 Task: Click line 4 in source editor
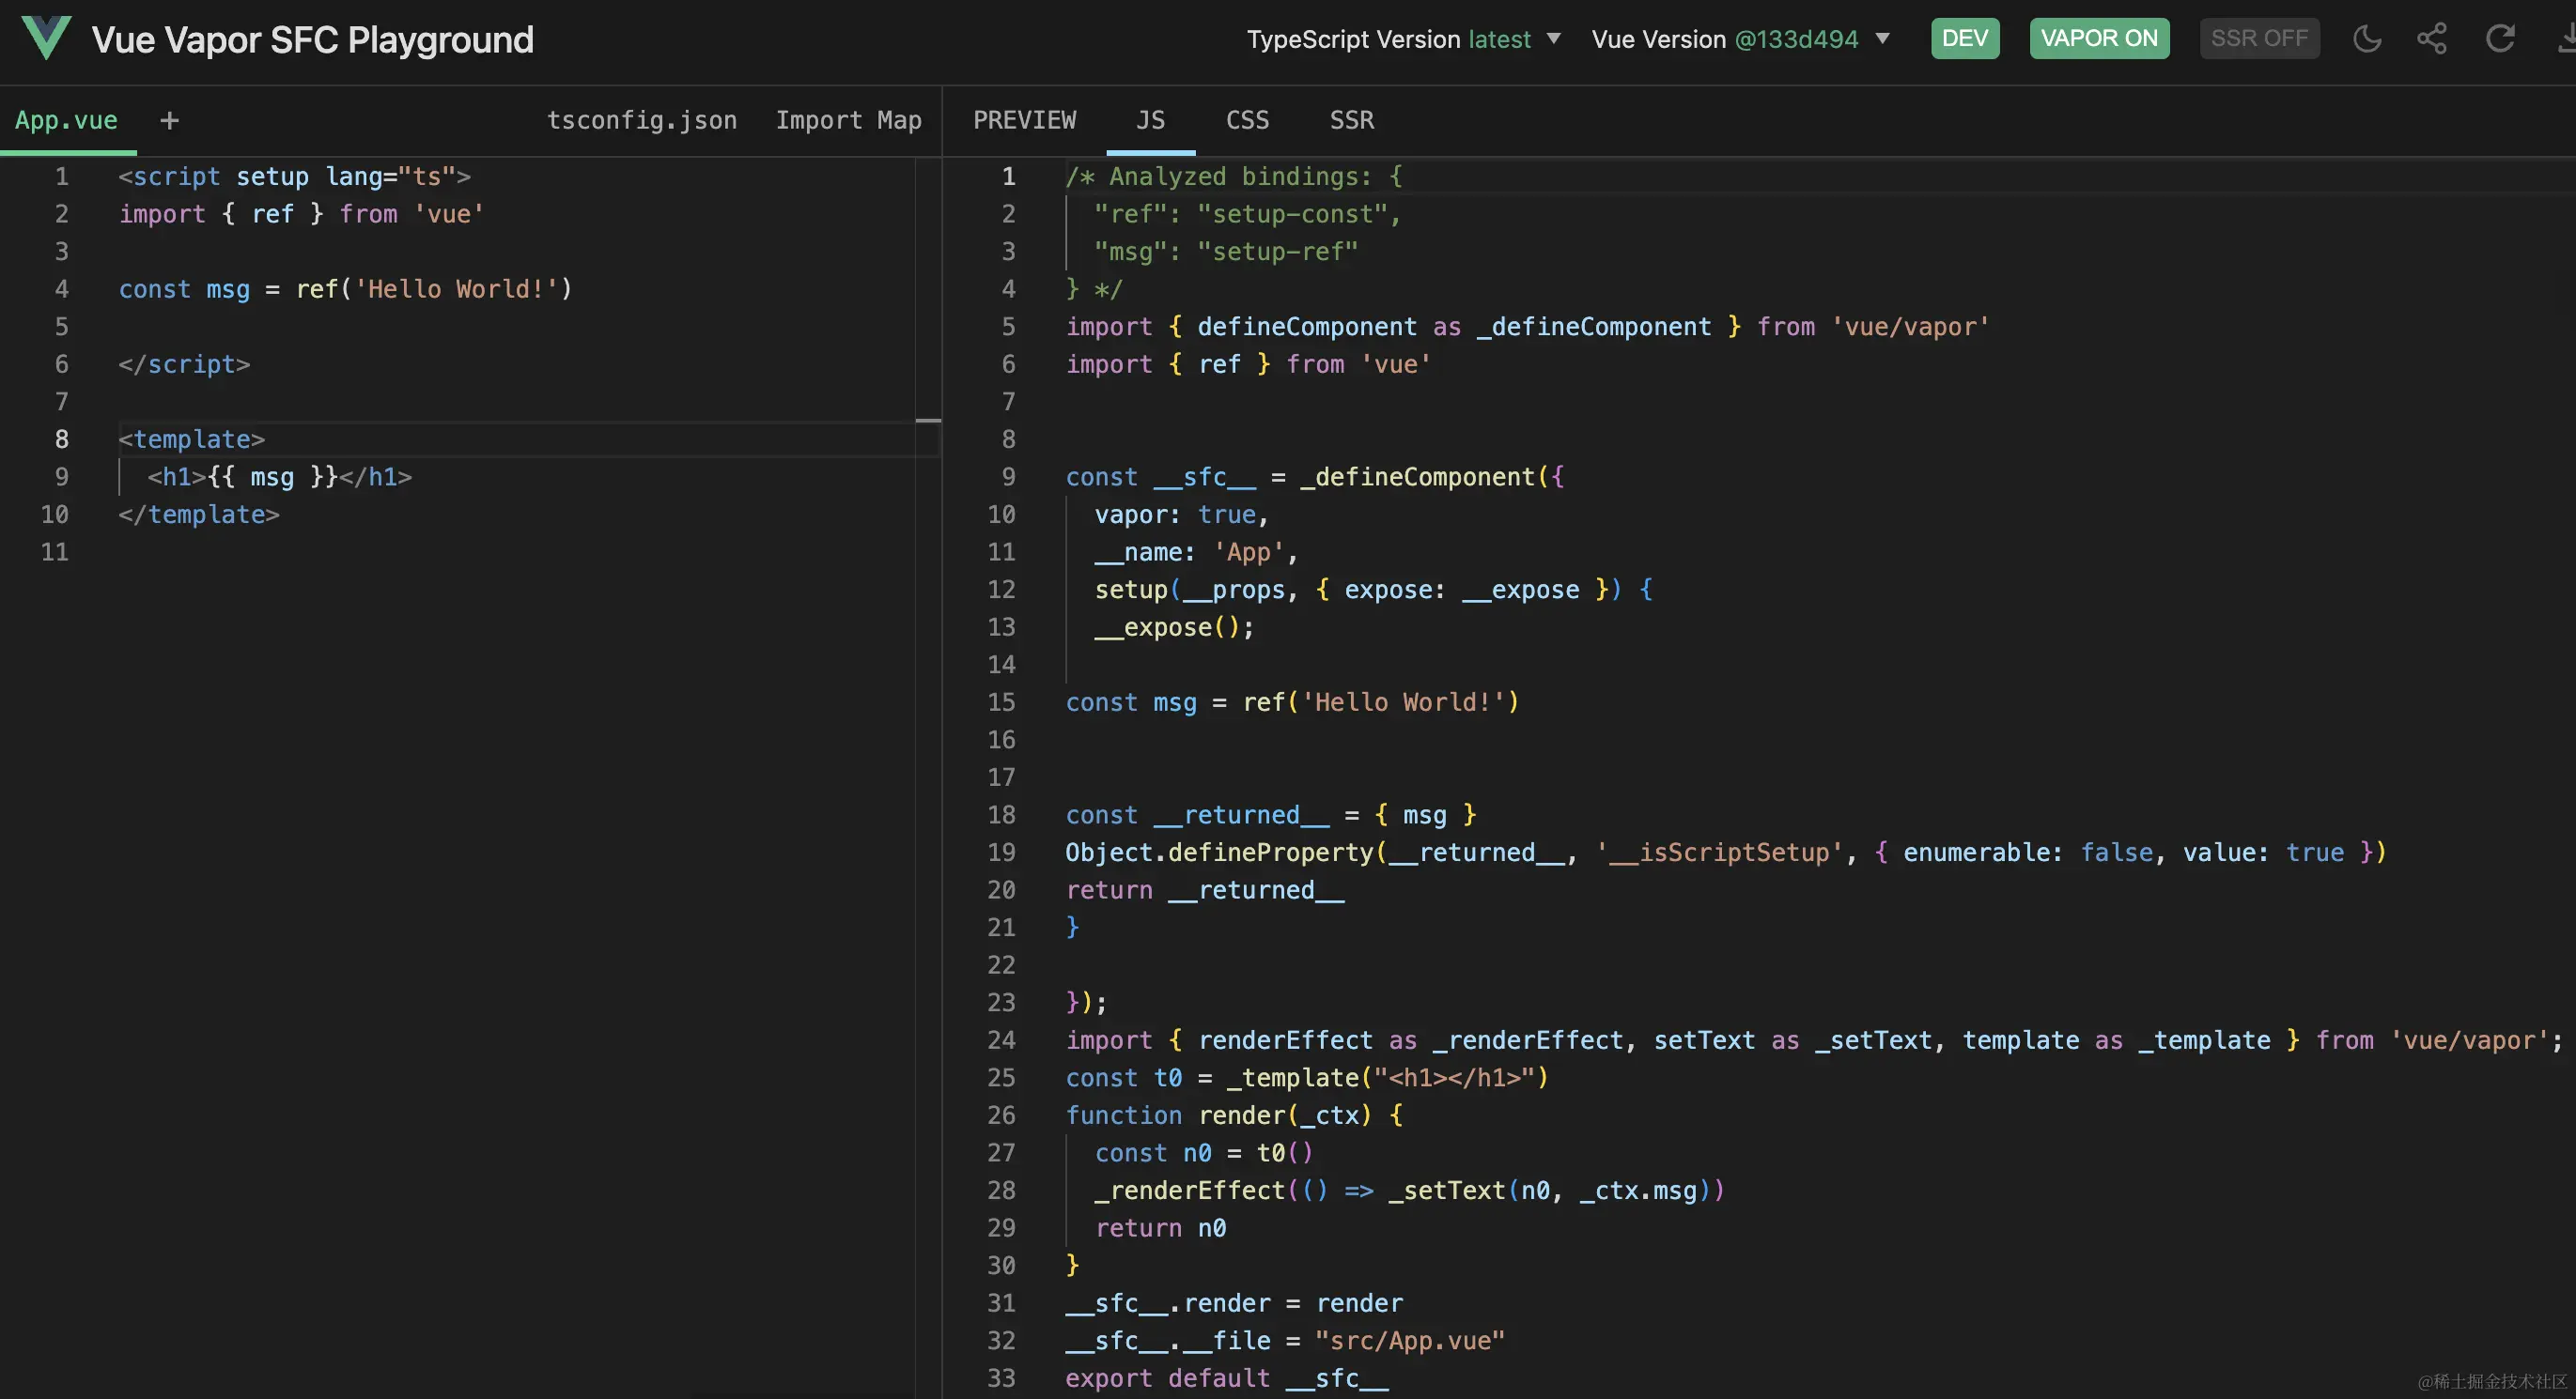345,289
